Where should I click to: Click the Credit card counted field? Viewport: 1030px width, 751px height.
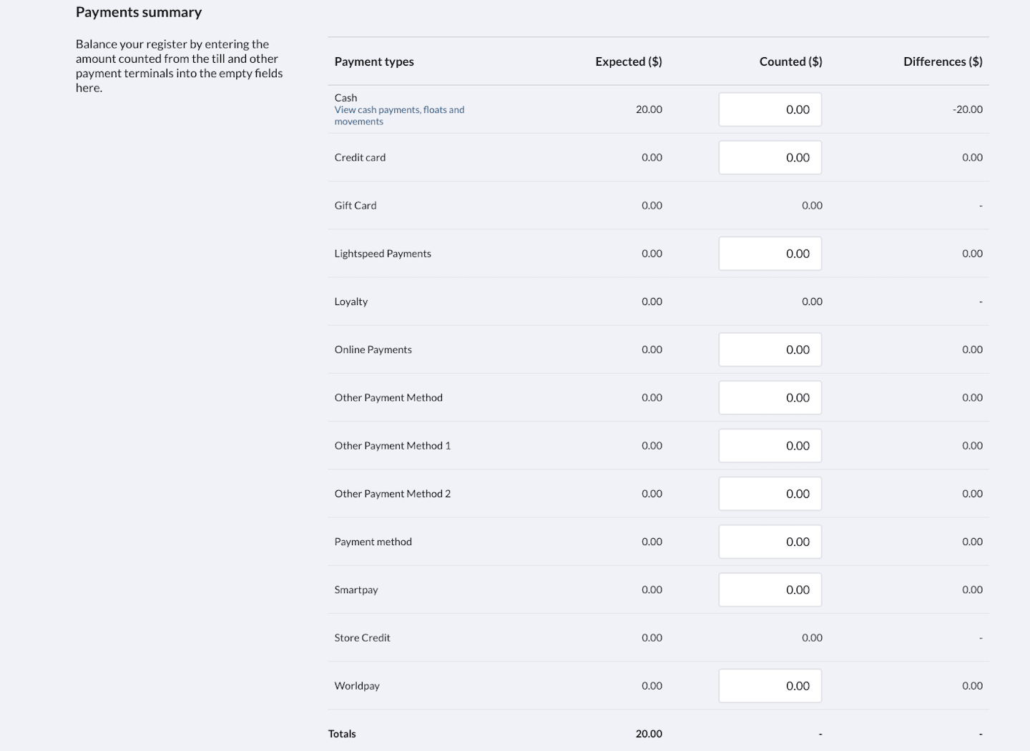tap(770, 157)
